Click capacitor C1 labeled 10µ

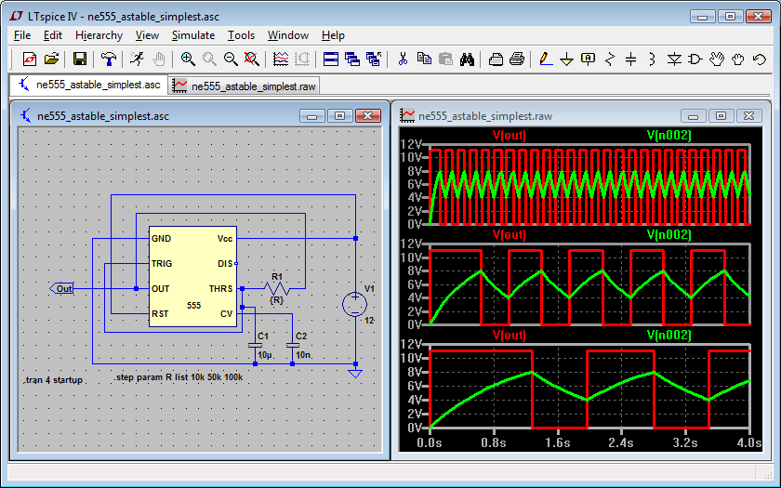(x=255, y=345)
